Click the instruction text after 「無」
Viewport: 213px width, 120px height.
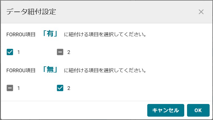[x=105, y=71]
